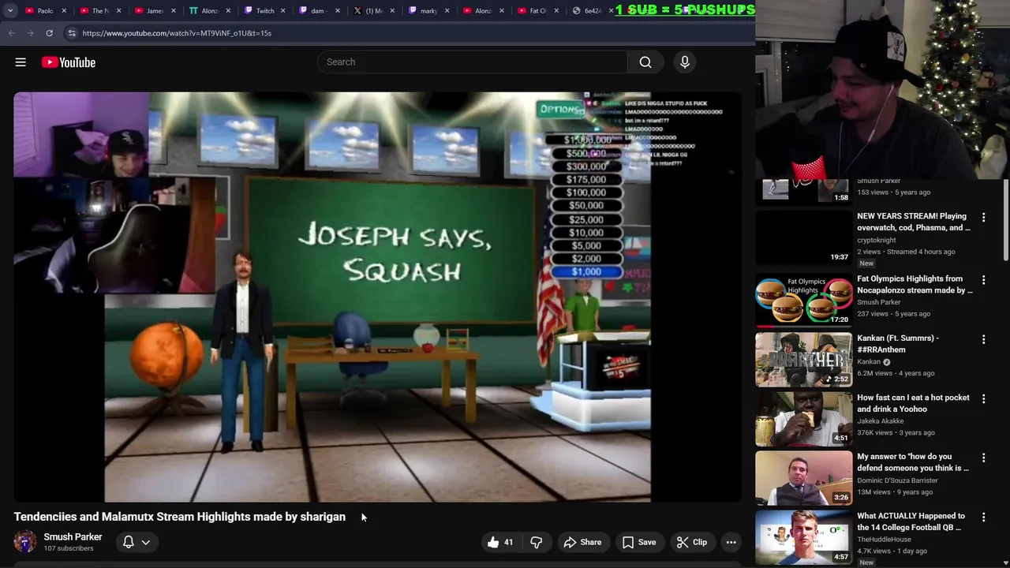Click the Dominic D'Souza Barrister channel name
1010x568 pixels.
(897, 480)
